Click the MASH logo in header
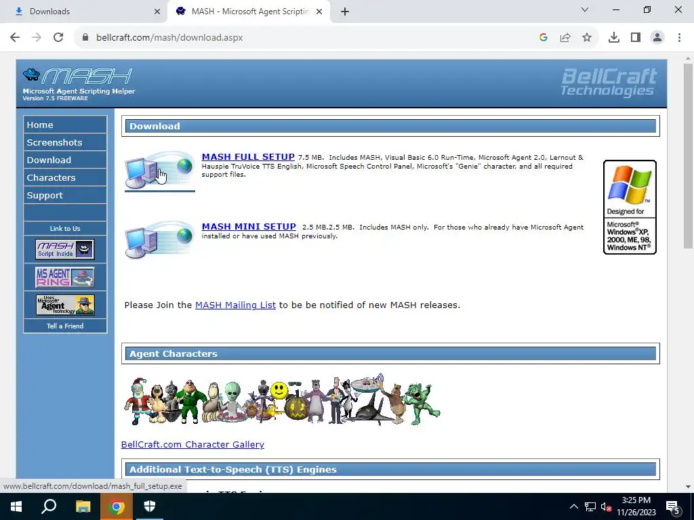This screenshot has width=694, height=520. (x=78, y=76)
